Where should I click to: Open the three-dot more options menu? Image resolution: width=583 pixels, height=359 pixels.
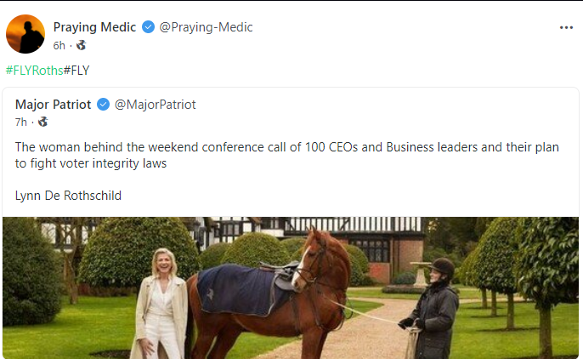pos(566,27)
